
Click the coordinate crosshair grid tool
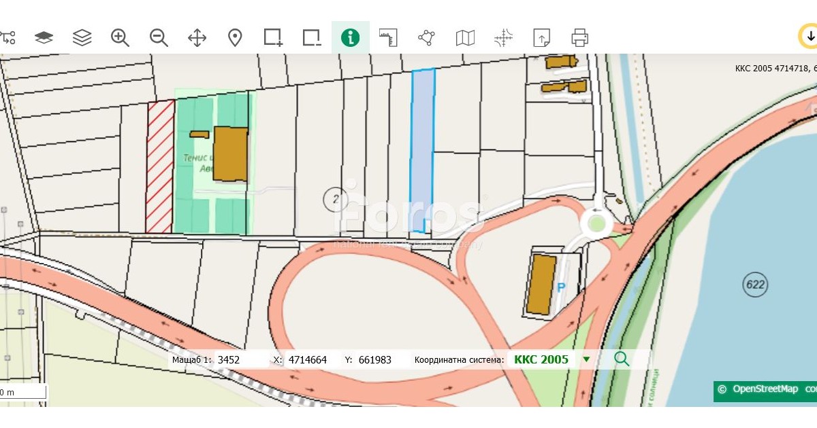[x=503, y=37]
